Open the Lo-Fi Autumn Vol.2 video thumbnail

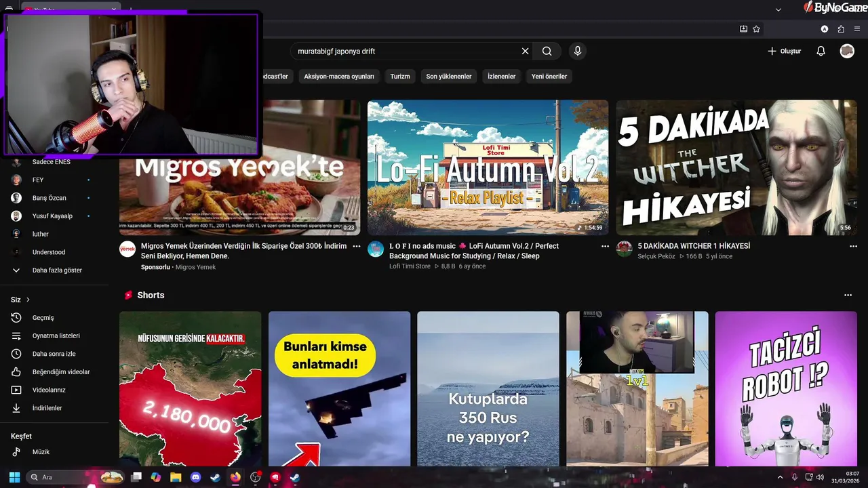click(x=488, y=167)
